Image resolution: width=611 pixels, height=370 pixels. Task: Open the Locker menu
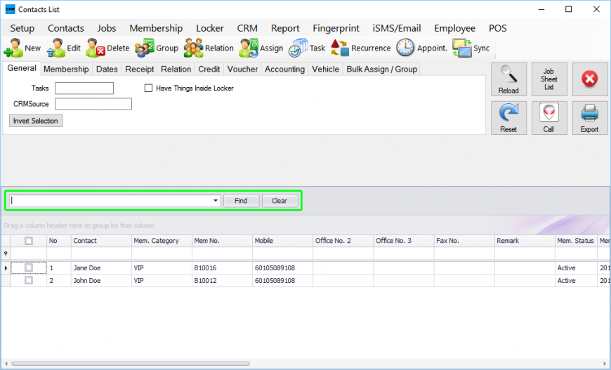tap(210, 28)
